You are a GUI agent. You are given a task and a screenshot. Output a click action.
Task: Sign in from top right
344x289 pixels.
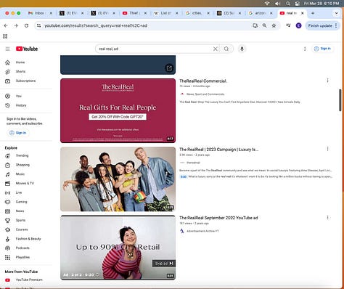tap(322, 49)
